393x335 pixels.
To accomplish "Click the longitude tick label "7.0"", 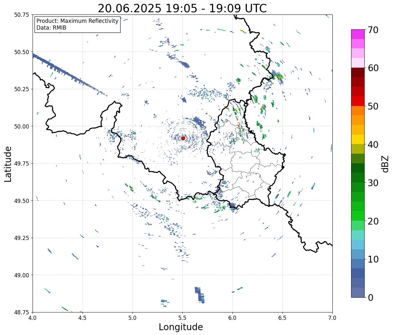I will (332, 318).
